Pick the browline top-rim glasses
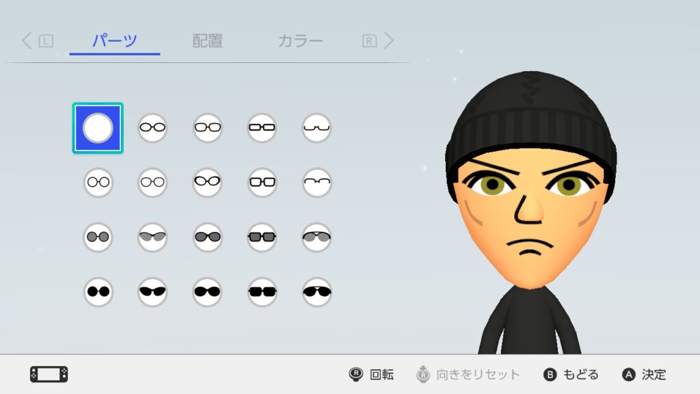 (317, 182)
